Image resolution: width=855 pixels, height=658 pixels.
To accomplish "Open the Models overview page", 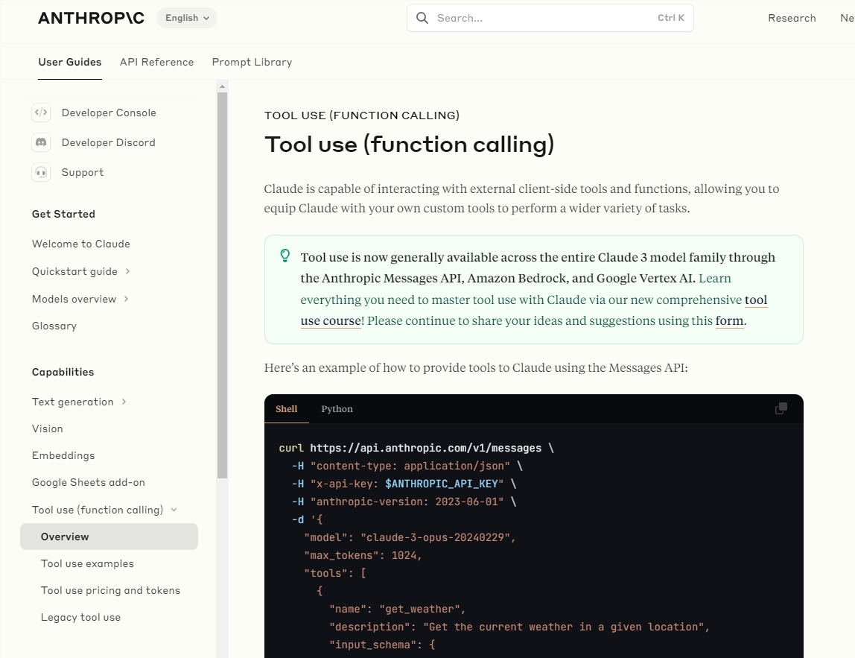I will tap(74, 299).
